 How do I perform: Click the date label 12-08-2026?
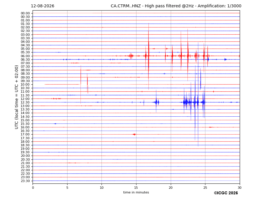click(43, 6)
